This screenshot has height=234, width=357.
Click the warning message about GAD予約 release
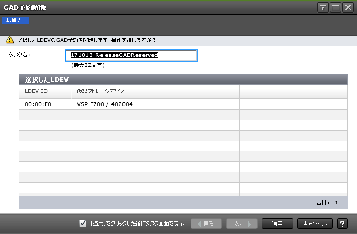coord(86,40)
